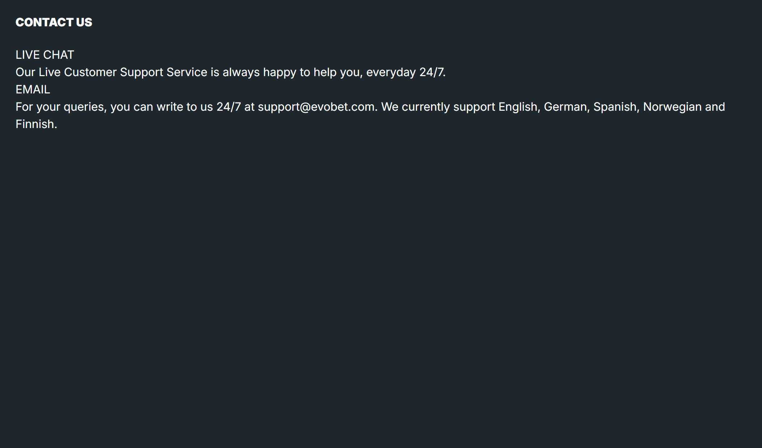The height and width of the screenshot is (448, 762).
Task: Click the LIVE CHAT label
Action: 45,55
